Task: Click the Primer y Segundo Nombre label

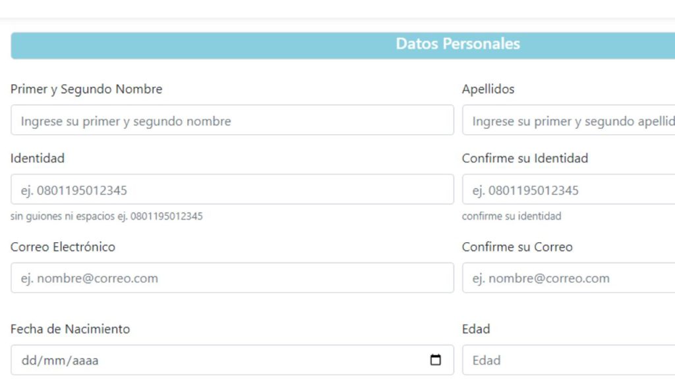Action: point(86,89)
